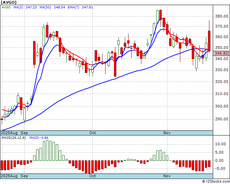Click 2025Aug on price chart timeline
Image resolution: width=230 pixels, height=184 pixels.
(9, 133)
